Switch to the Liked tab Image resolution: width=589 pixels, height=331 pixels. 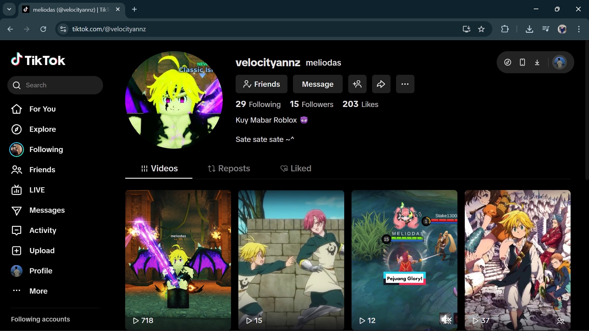coord(296,169)
